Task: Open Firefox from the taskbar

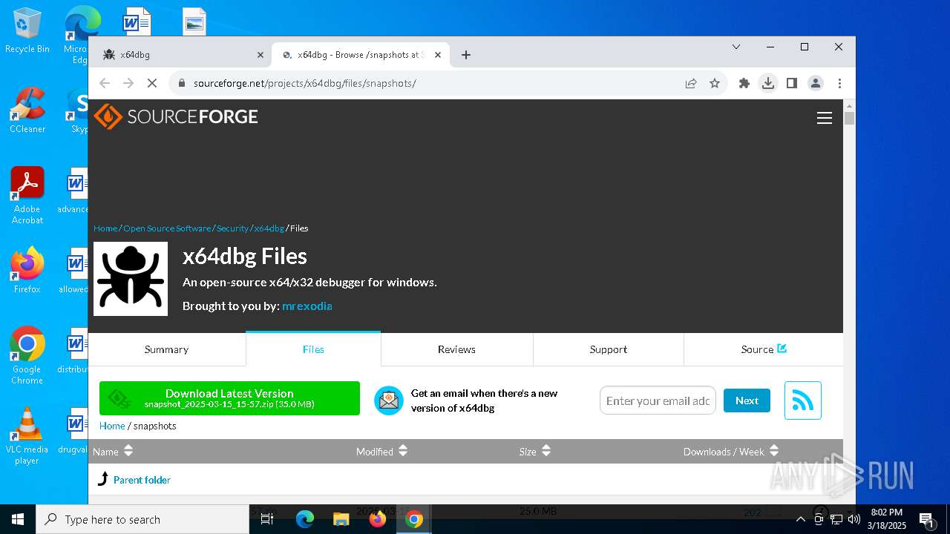Action: coord(378,519)
